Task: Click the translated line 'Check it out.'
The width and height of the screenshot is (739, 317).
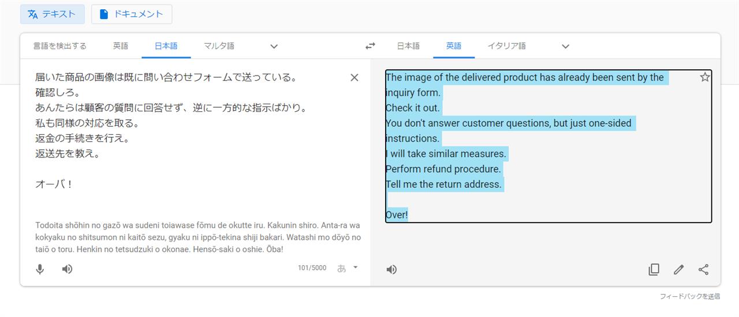Action: [x=412, y=108]
